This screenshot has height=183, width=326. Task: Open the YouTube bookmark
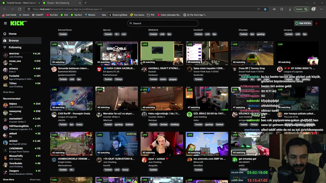52,15
